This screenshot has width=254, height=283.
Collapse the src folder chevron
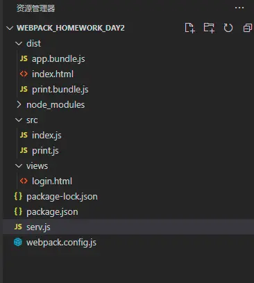click(x=19, y=120)
